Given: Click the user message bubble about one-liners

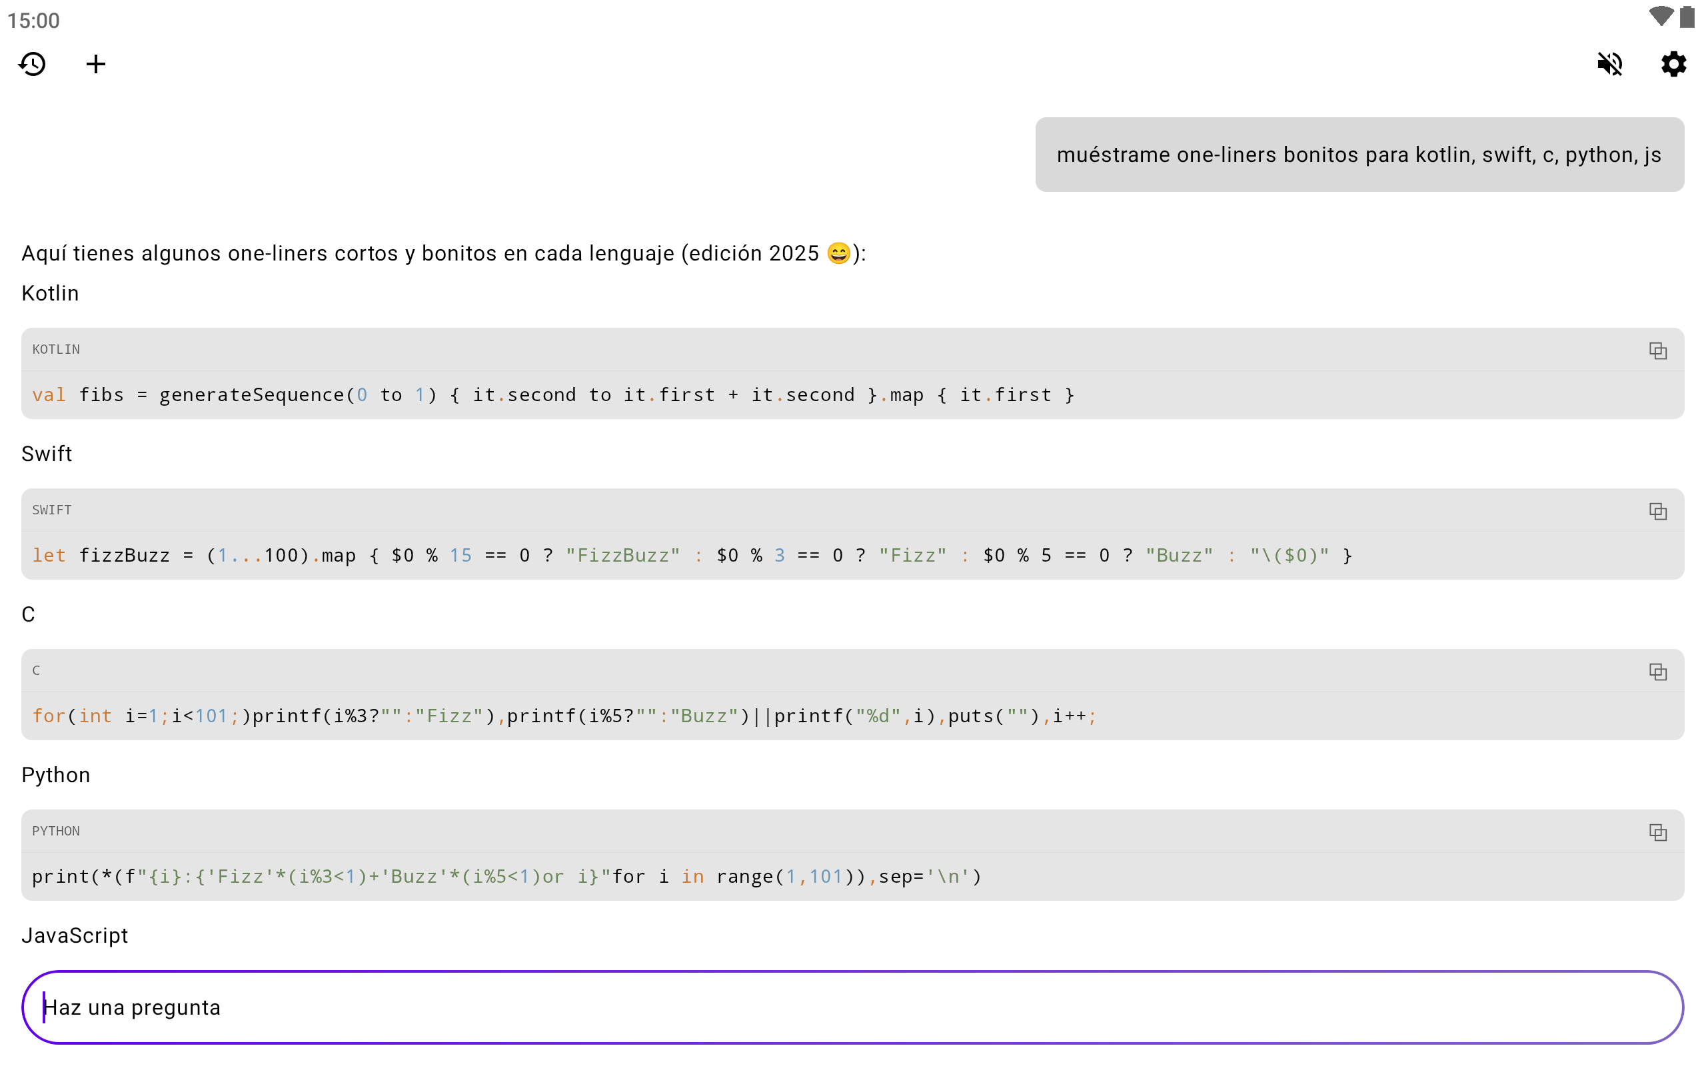Looking at the screenshot, I should pos(1359,155).
